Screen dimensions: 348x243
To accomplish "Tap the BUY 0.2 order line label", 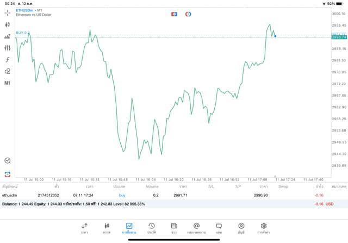I will pos(23,33).
